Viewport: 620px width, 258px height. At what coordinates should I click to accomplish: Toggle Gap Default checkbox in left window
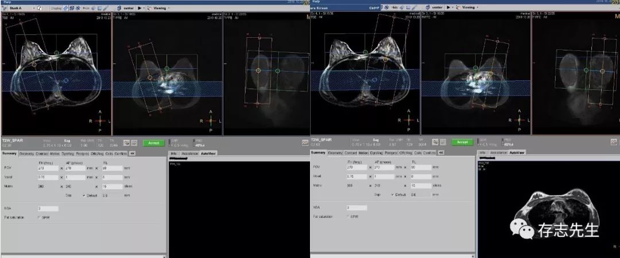coord(84,195)
